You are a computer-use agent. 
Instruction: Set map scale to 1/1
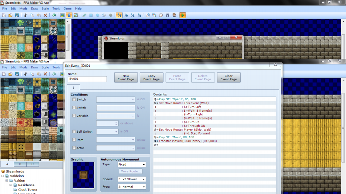(x=119, y=15)
